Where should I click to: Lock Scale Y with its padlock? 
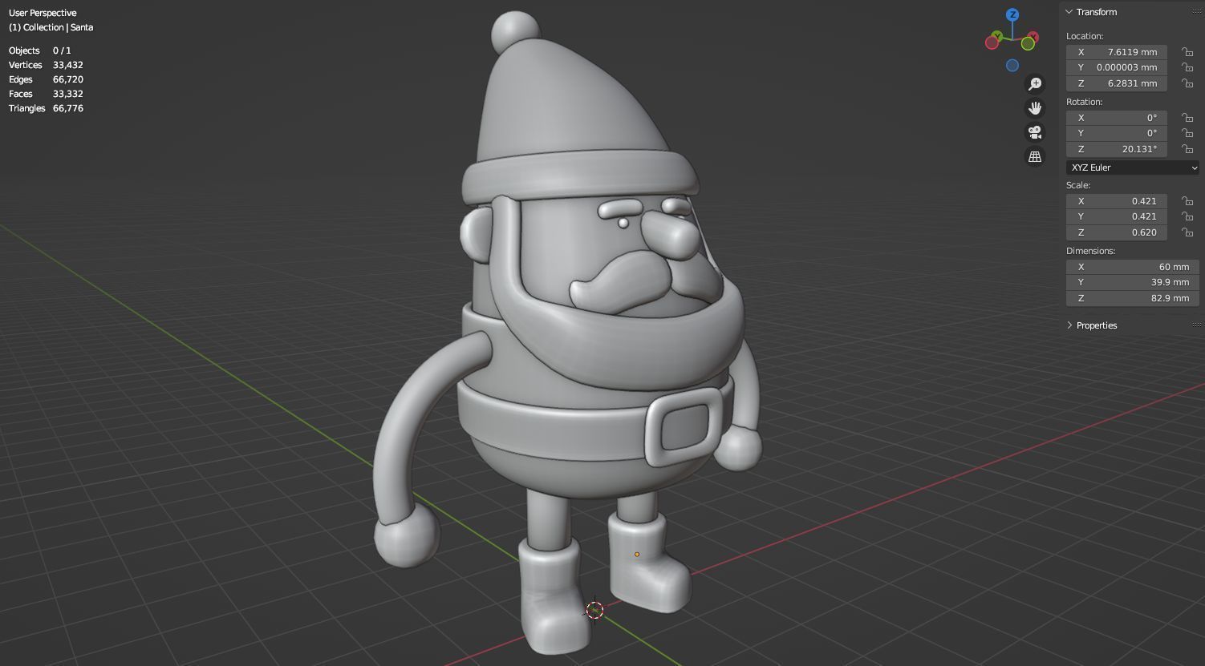[x=1187, y=216]
